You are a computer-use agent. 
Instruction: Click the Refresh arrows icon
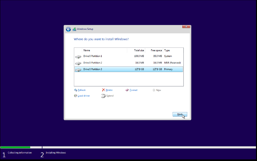point(76,90)
